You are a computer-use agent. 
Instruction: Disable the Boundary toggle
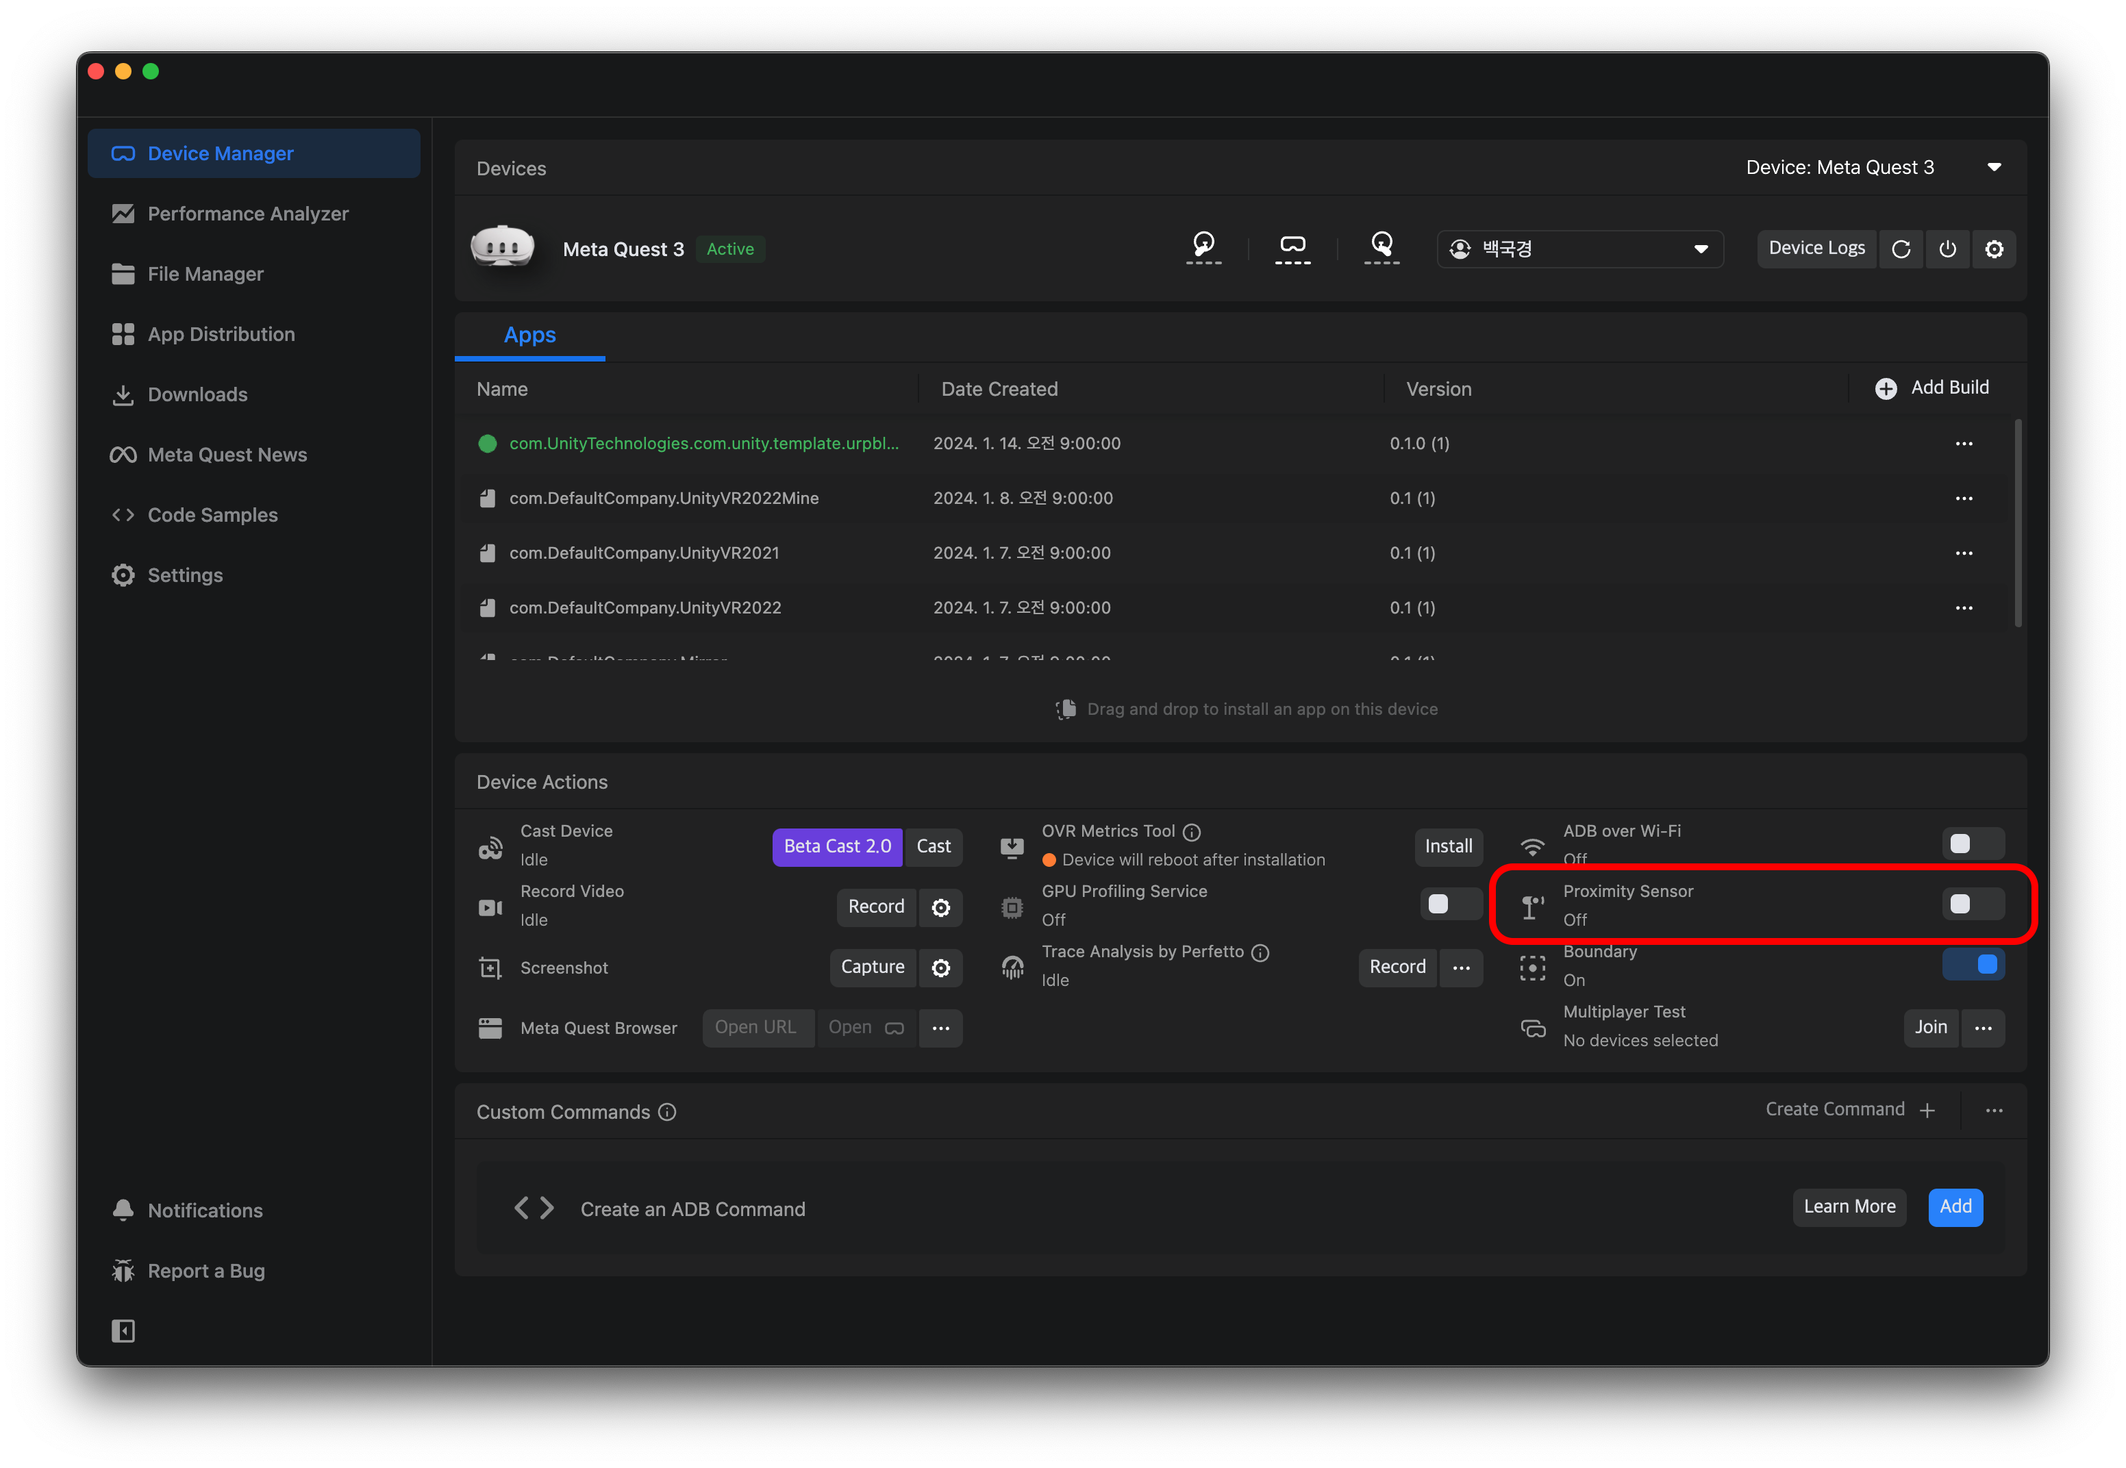[1973, 965]
